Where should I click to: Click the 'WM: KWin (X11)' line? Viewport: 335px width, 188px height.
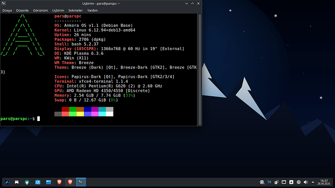point(71,58)
